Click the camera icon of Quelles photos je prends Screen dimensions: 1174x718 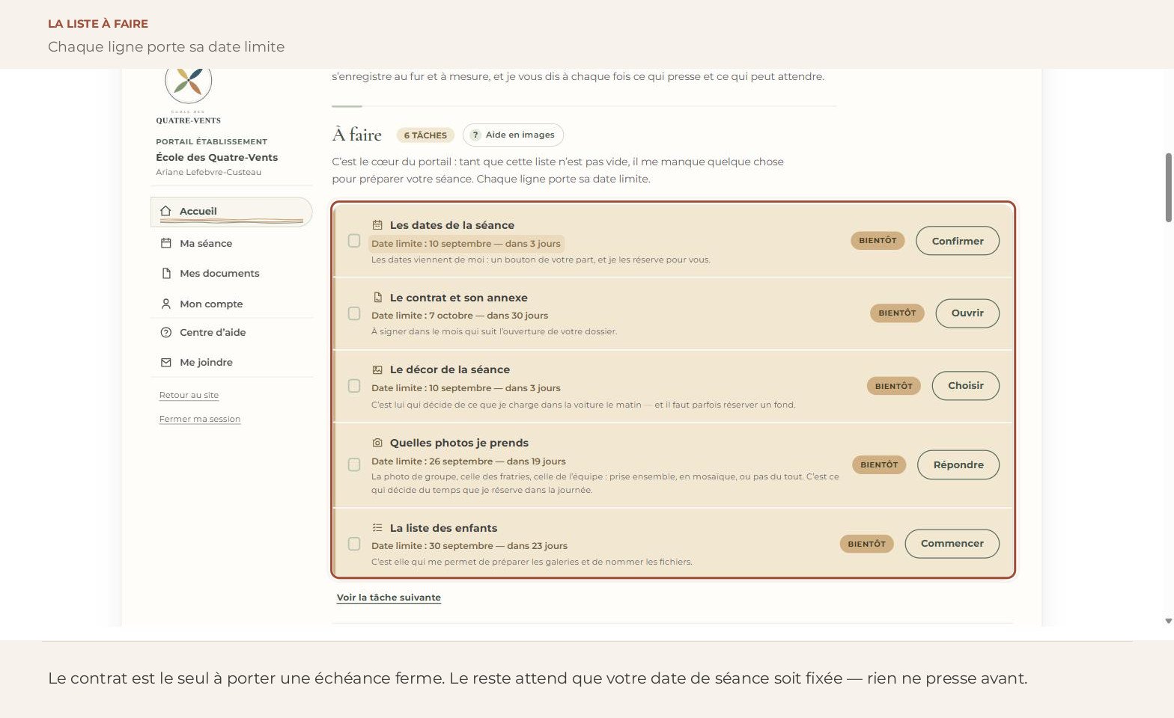point(377,442)
